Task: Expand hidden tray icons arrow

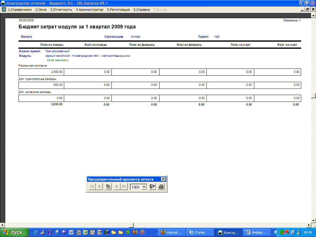Action: pos(276,233)
